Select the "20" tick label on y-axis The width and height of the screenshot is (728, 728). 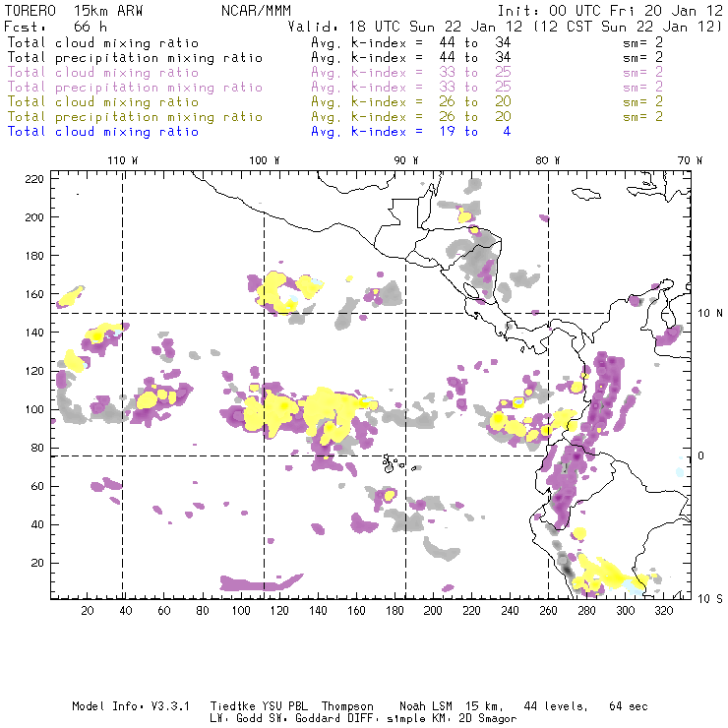(37, 563)
